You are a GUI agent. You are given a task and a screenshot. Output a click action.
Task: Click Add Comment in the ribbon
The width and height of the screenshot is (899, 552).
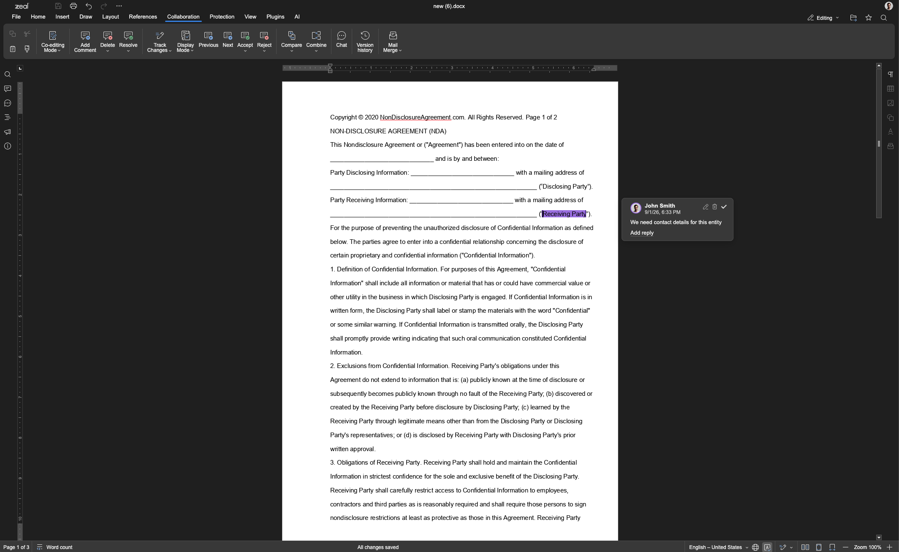pos(85,42)
